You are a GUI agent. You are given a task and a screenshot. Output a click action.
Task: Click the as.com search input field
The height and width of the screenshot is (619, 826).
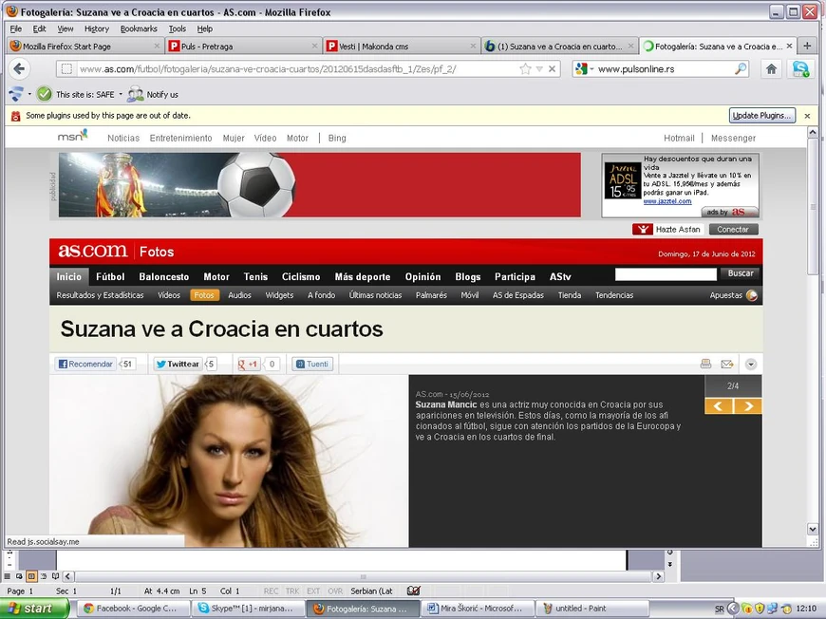pyautogui.click(x=666, y=274)
